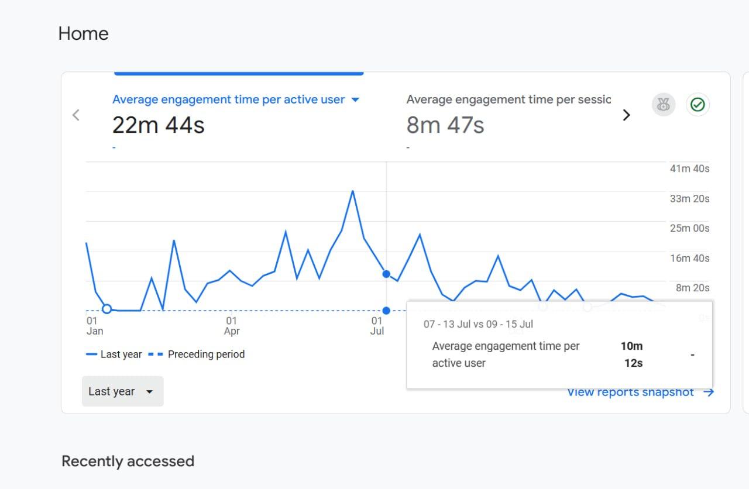Click arrow beside View reports snapshot

point(709,392)
